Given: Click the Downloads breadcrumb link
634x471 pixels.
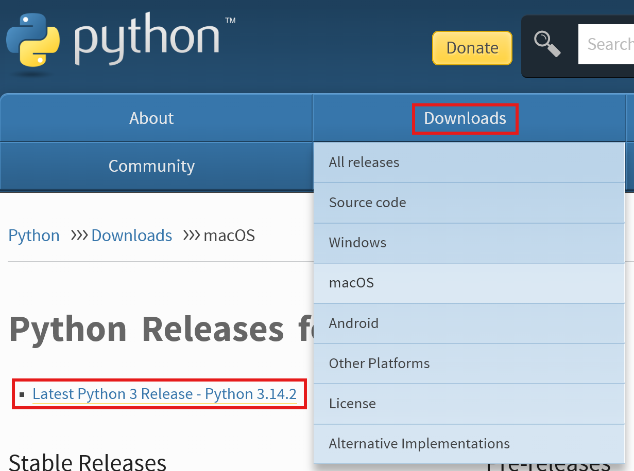Looking at the screenshot, I should 131,235.
